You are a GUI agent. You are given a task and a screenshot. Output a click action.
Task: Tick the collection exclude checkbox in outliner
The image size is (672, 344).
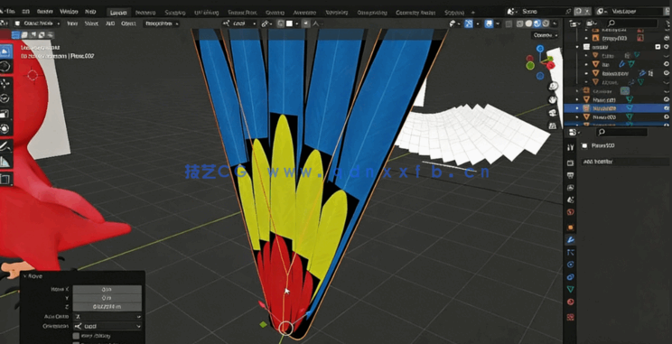658,47
